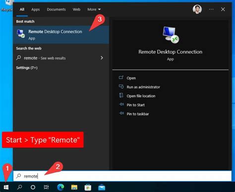Open taskbar search magnifier icon
This screenshot has height=192, width=235.
click(x=19, y=188)
